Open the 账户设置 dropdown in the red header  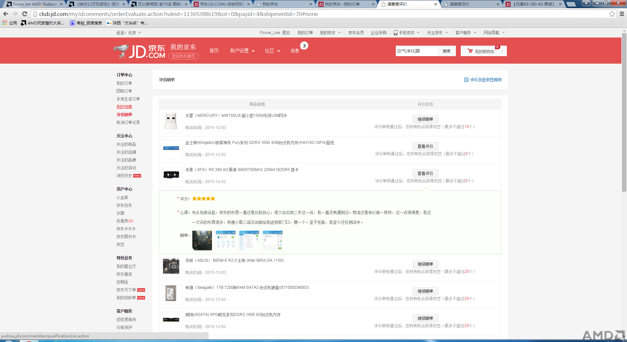coord(242,51)
